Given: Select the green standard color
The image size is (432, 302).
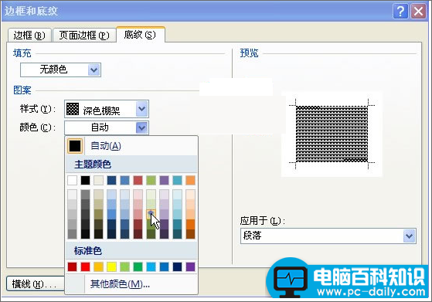Looking at the screenshot, I should (x=138, y=266).
